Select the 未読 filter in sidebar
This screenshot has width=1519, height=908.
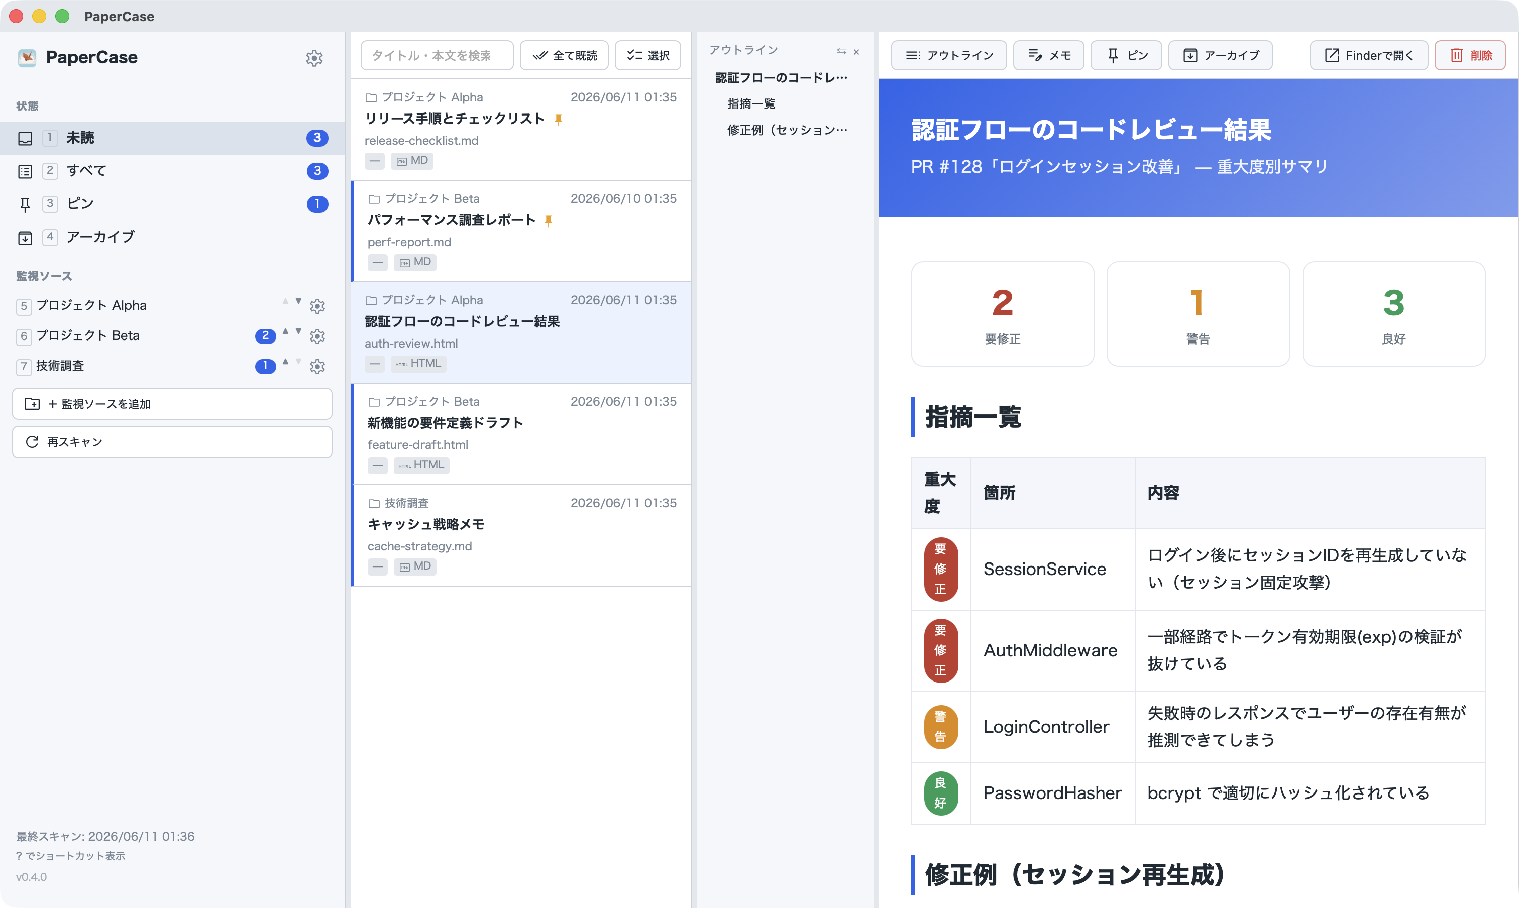tap(172, 138)
